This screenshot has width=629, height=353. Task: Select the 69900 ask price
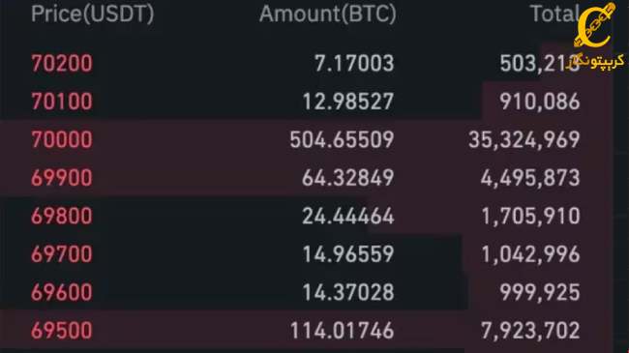tap(62, 178)
